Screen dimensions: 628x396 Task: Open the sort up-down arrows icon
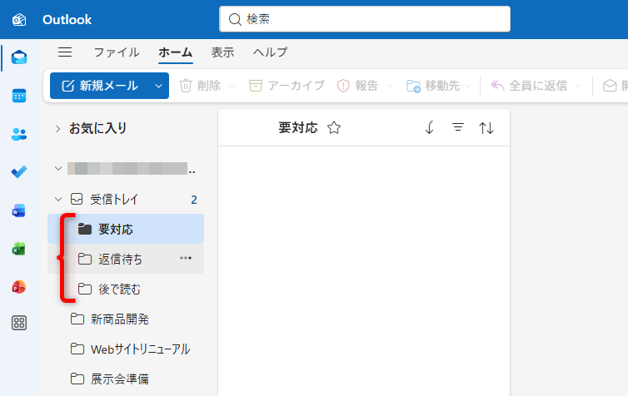coord(486,128)
